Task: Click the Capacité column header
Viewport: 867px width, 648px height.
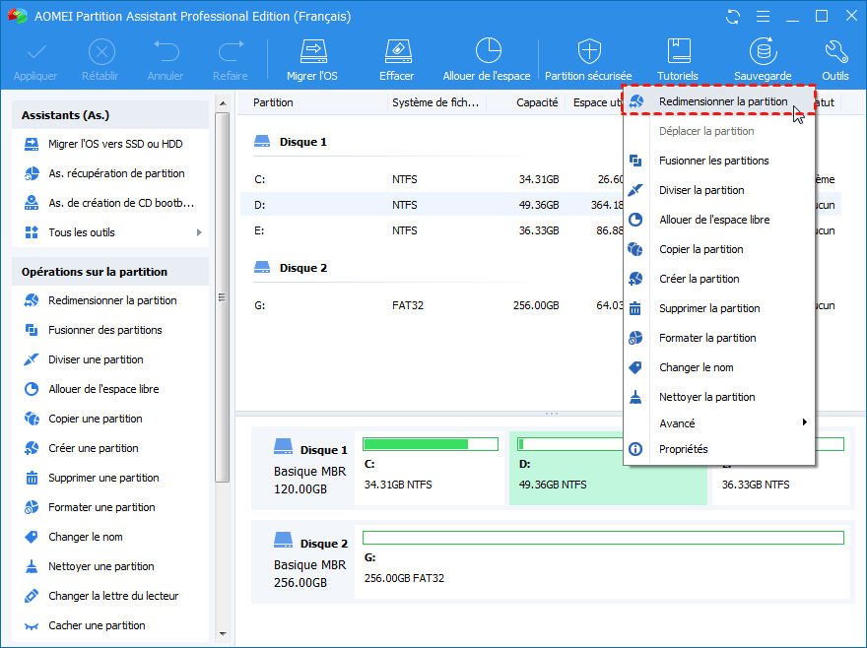Action: pos(537,102)
